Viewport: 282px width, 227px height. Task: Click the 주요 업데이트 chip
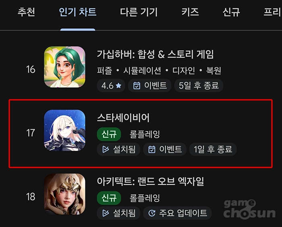(x=177, y=213)
